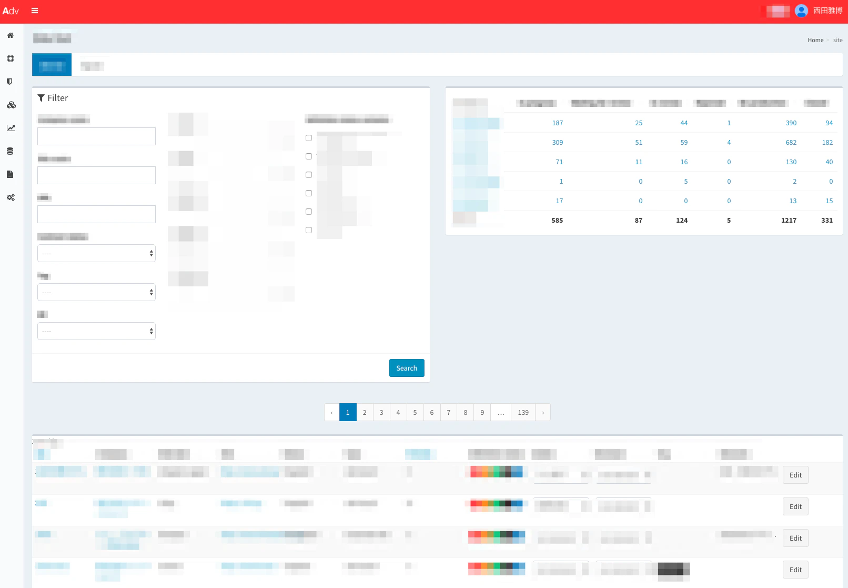Select the cubes icon in the sidebar

click(x=11, y=105)
